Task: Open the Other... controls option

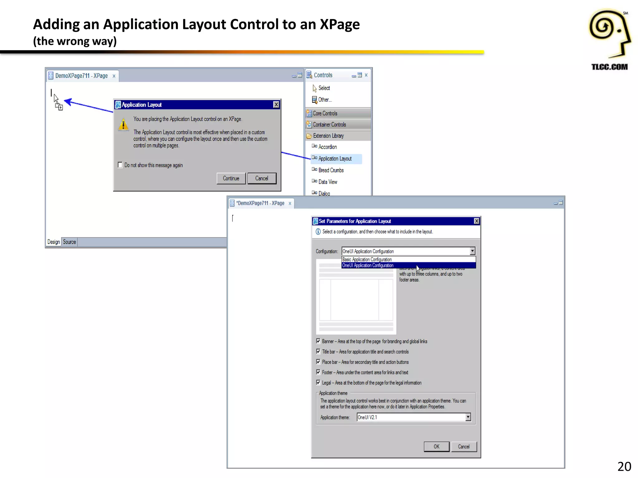Action: [322, 100]
